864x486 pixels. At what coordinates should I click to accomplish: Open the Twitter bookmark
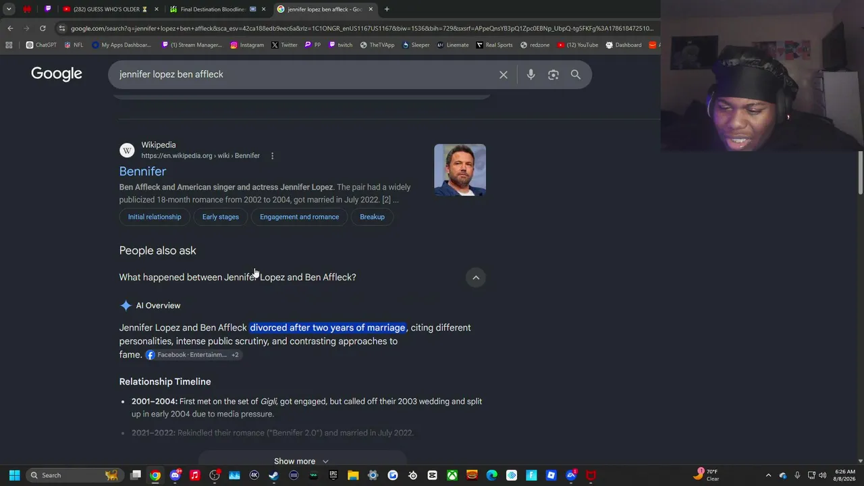pyautogui.click(x=284, y=45)
